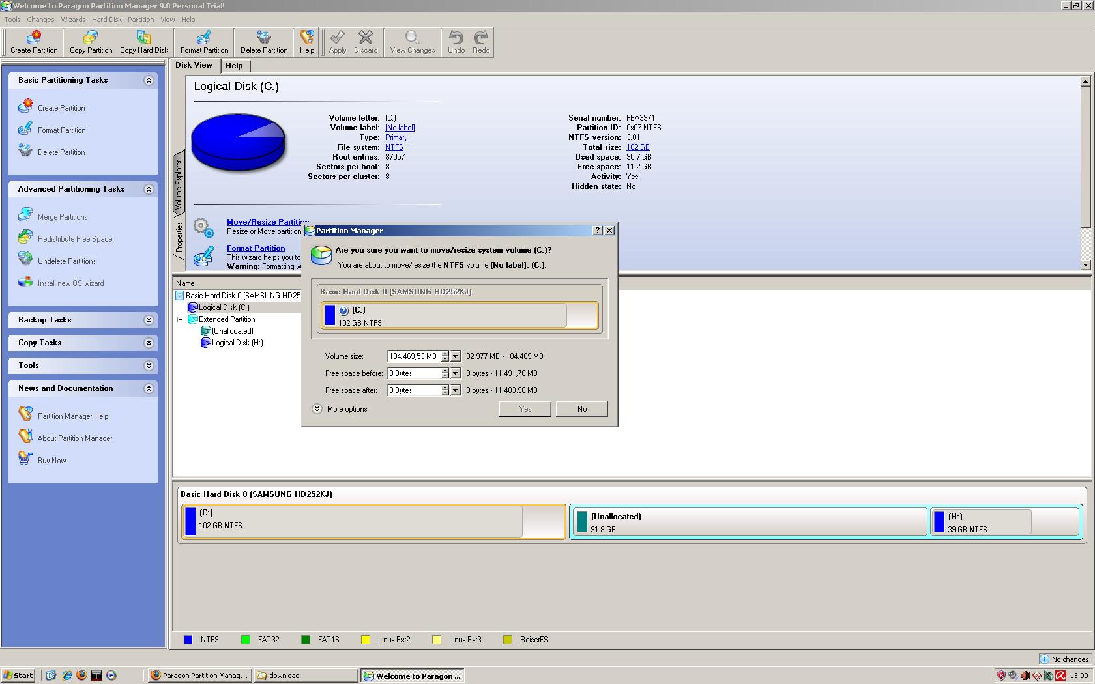Open the Volume size unit dropdown

456,356
